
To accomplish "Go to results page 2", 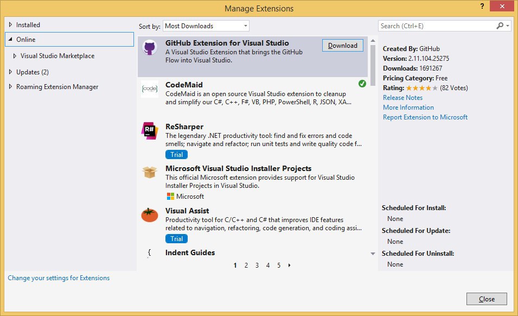I will (246, 265).
